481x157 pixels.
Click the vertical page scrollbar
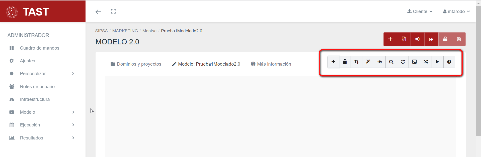click(x=478, y=71)
